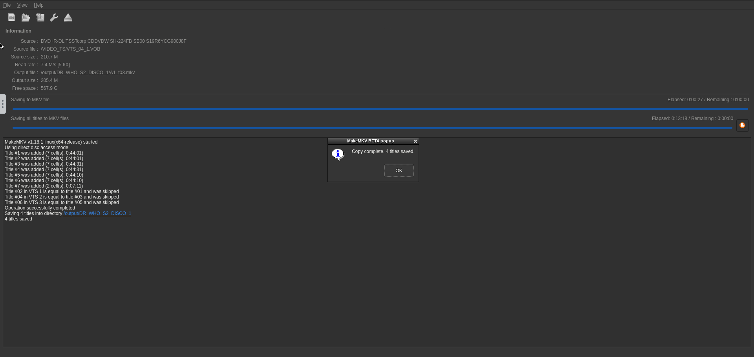Open Preferences with the wrench icon
This screenshot has height=357, width=754.
(54, 18)
